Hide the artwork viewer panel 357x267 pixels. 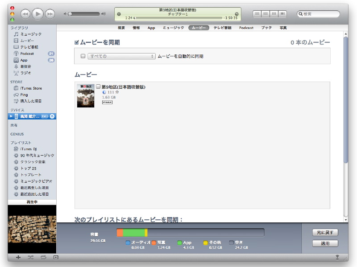coord(56,258)
